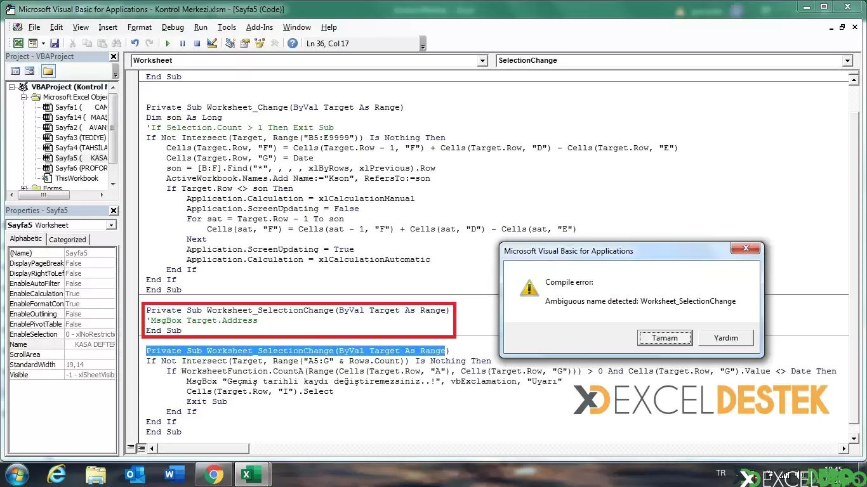Click the Redo arrow icon
The height and width of the screenshot is (487, 867).
(x=149, y=43)
